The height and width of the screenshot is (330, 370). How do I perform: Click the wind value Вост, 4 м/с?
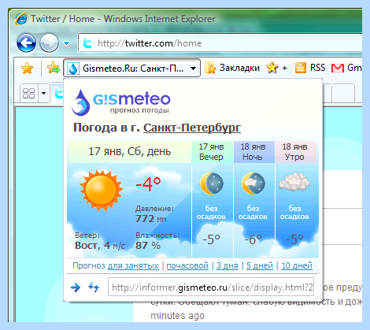100,246
